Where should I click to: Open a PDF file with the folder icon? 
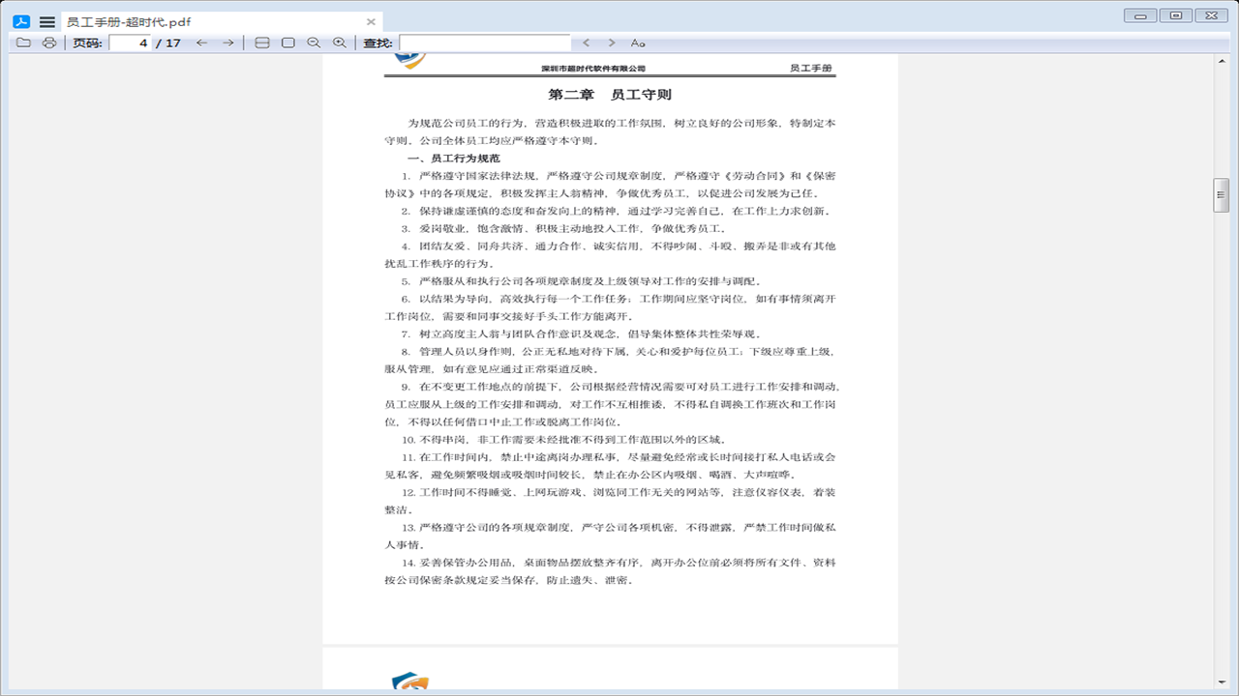click(21, 43)
